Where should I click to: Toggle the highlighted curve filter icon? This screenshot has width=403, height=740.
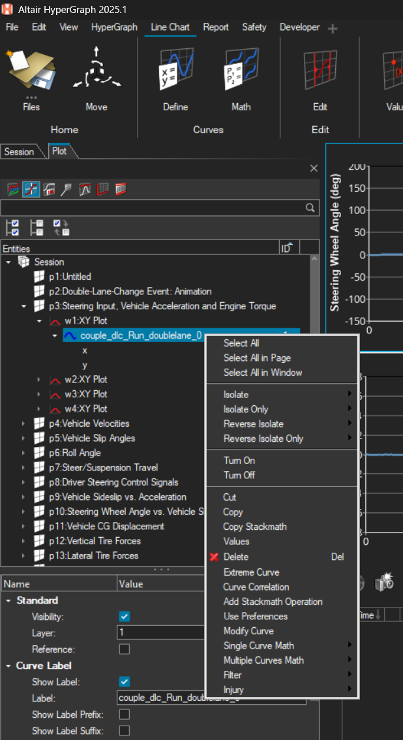31,190
